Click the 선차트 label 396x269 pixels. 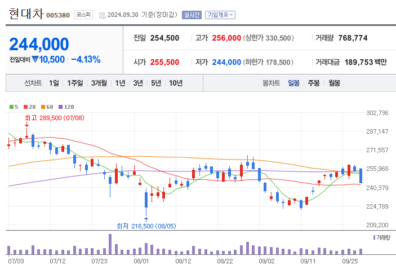click(33, 83)
